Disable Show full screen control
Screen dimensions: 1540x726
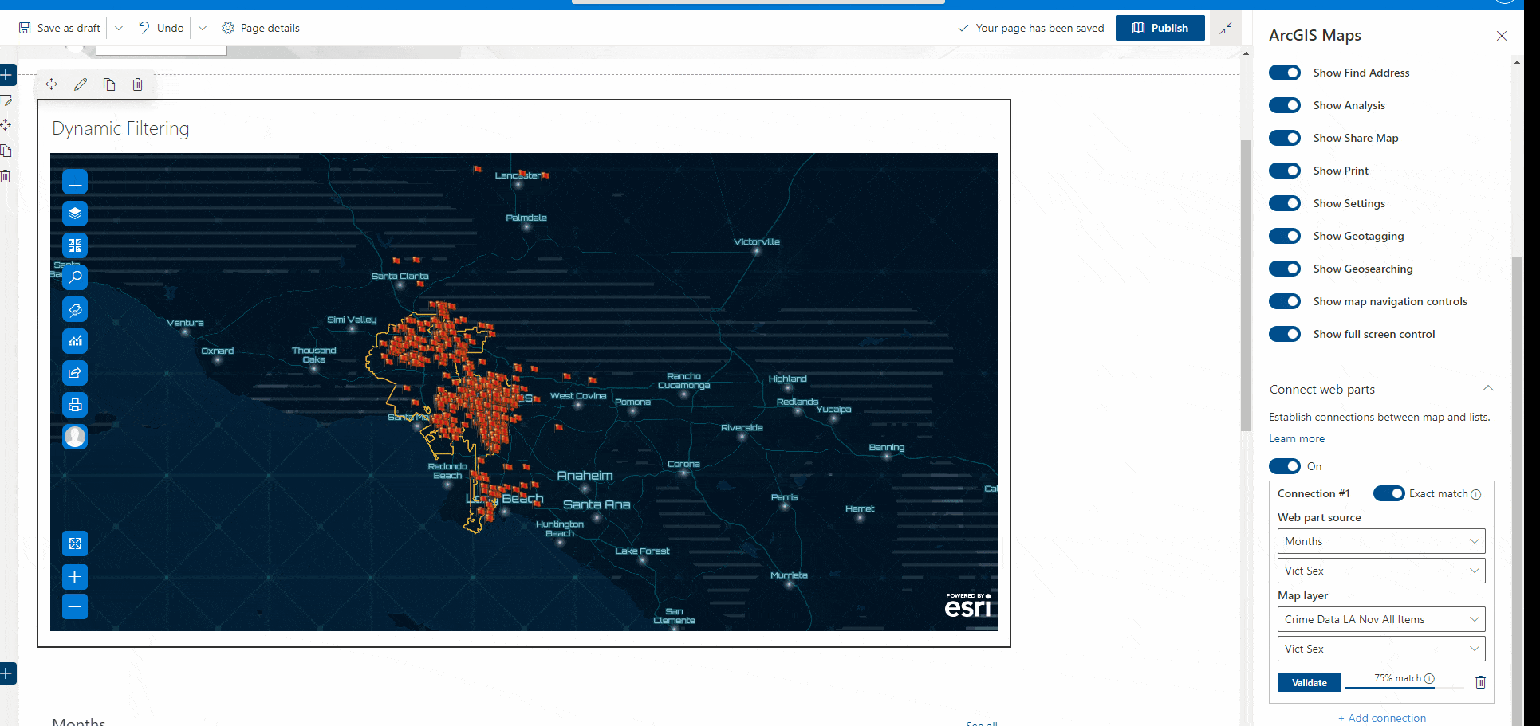1285,334
